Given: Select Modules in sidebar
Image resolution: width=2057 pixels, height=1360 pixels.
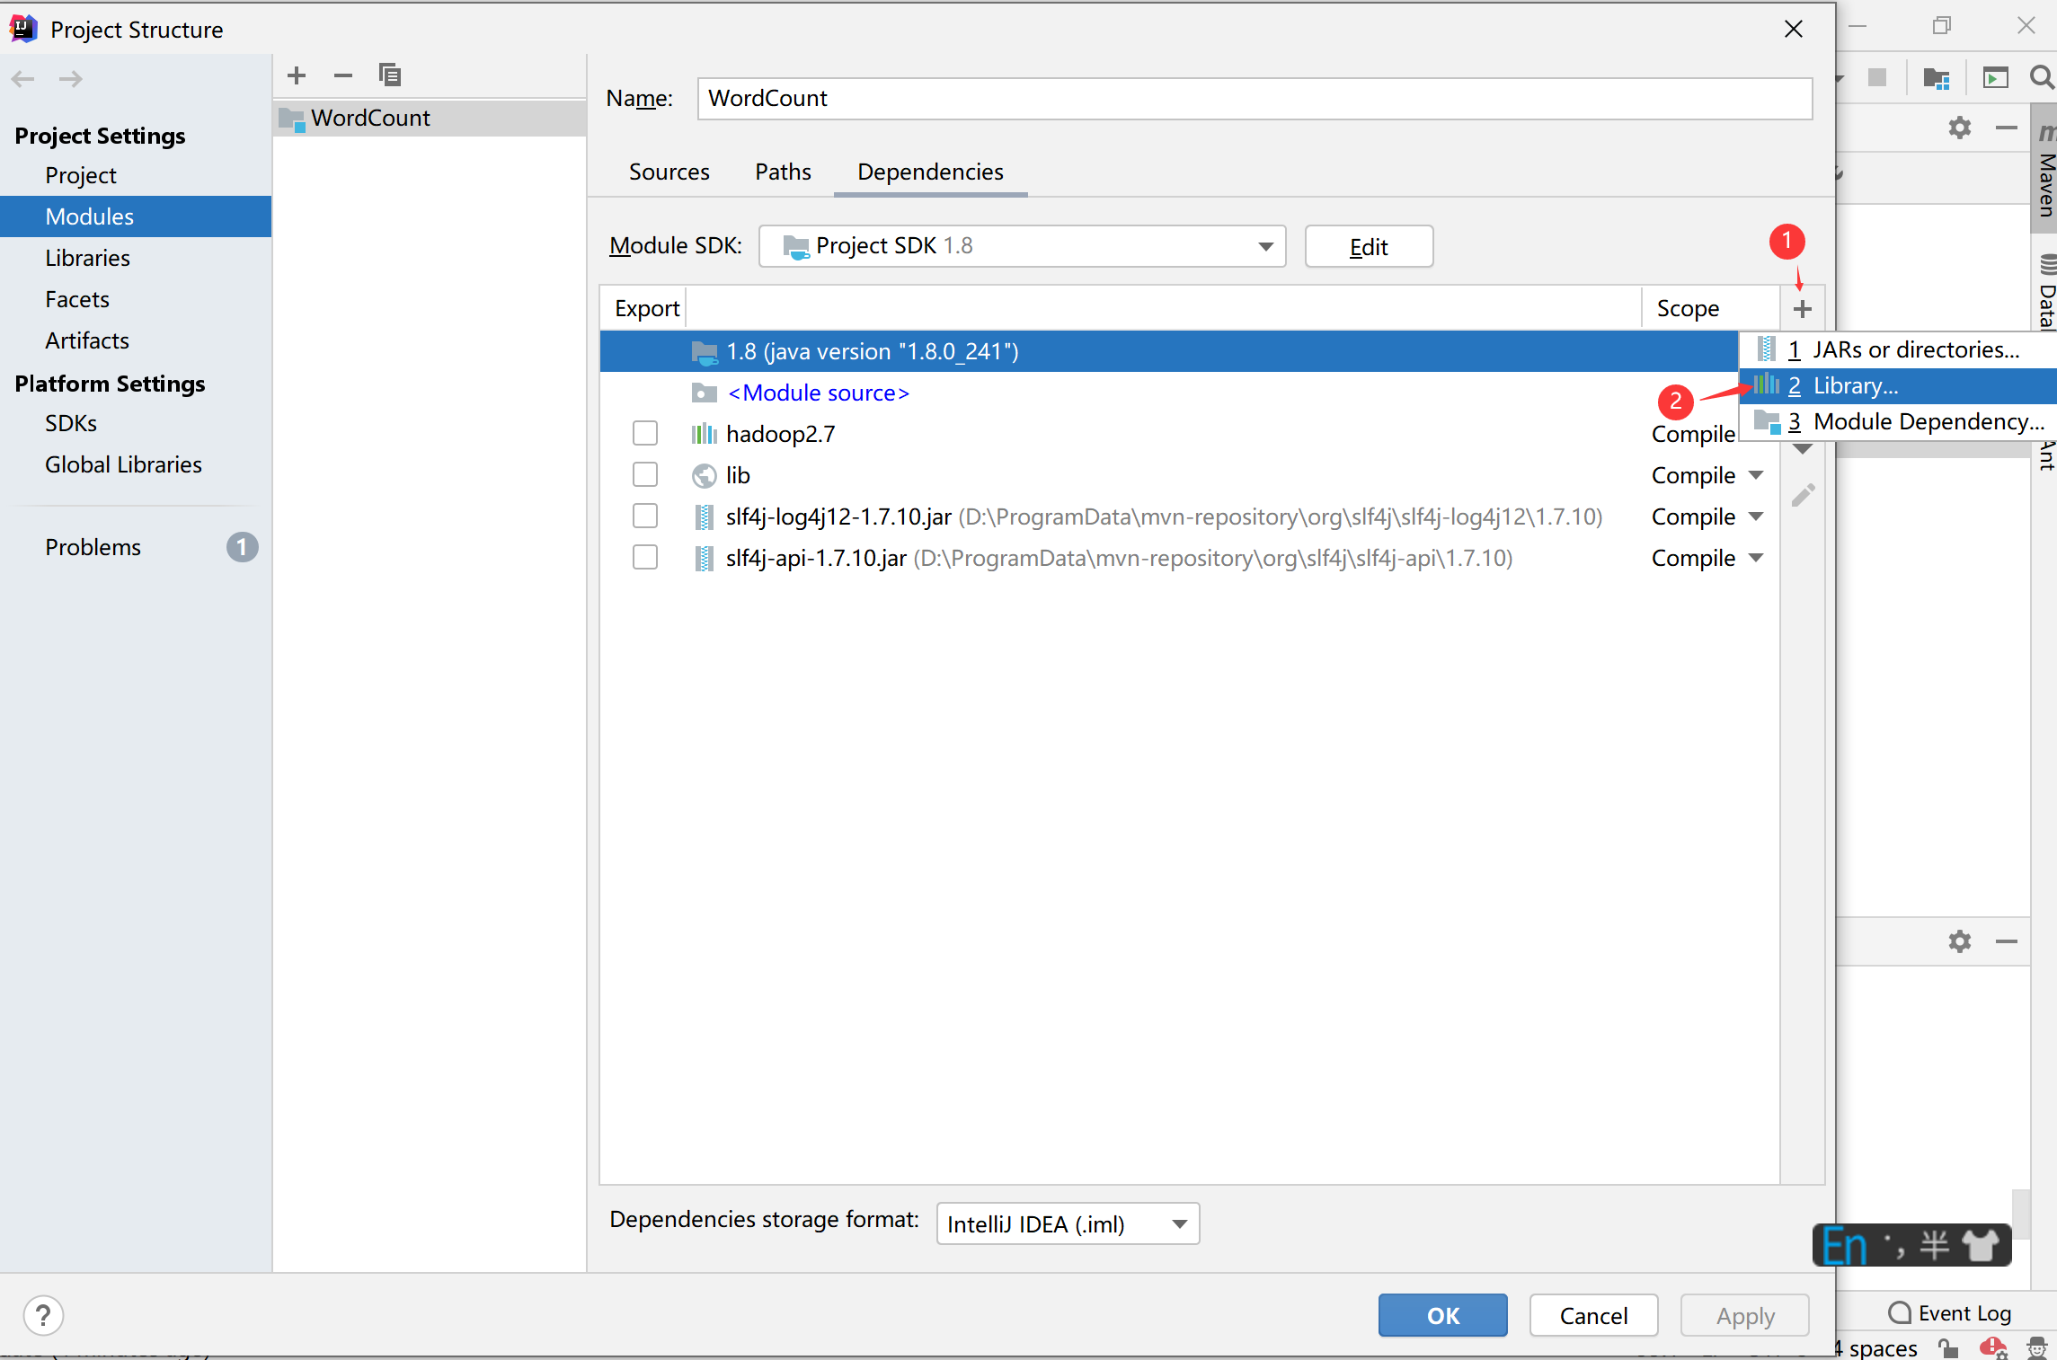Looking at the screenshot, I should point(136,216).
